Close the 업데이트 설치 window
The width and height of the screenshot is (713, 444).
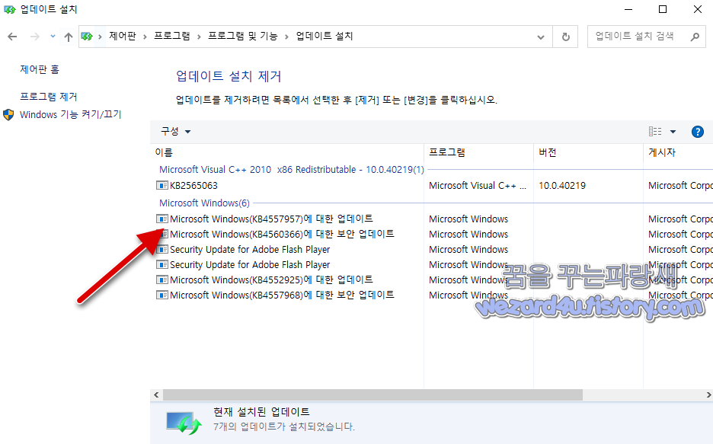pos(697,10)
